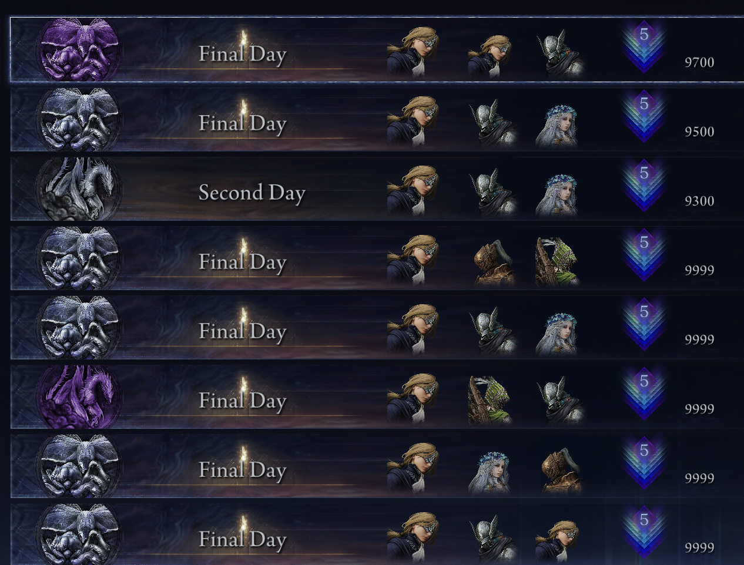Select green-hooded archer portrait in purple dragon row
The width and height of the screenshot is (744, 565).
click(x=490, y=399)
